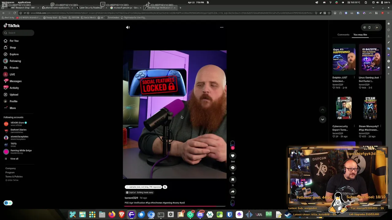Open Steam from the dock
Image resolution: width=392 pixels, height=220 pixels.
click(x=288, y=215)
